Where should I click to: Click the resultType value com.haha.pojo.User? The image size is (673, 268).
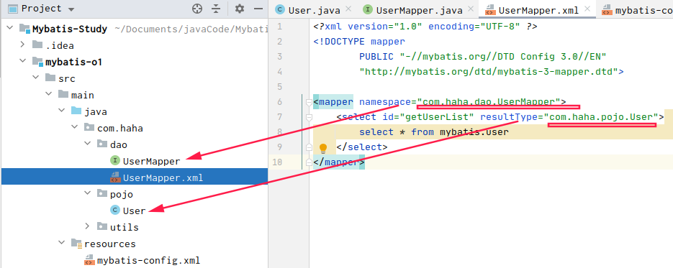point(601,116)
